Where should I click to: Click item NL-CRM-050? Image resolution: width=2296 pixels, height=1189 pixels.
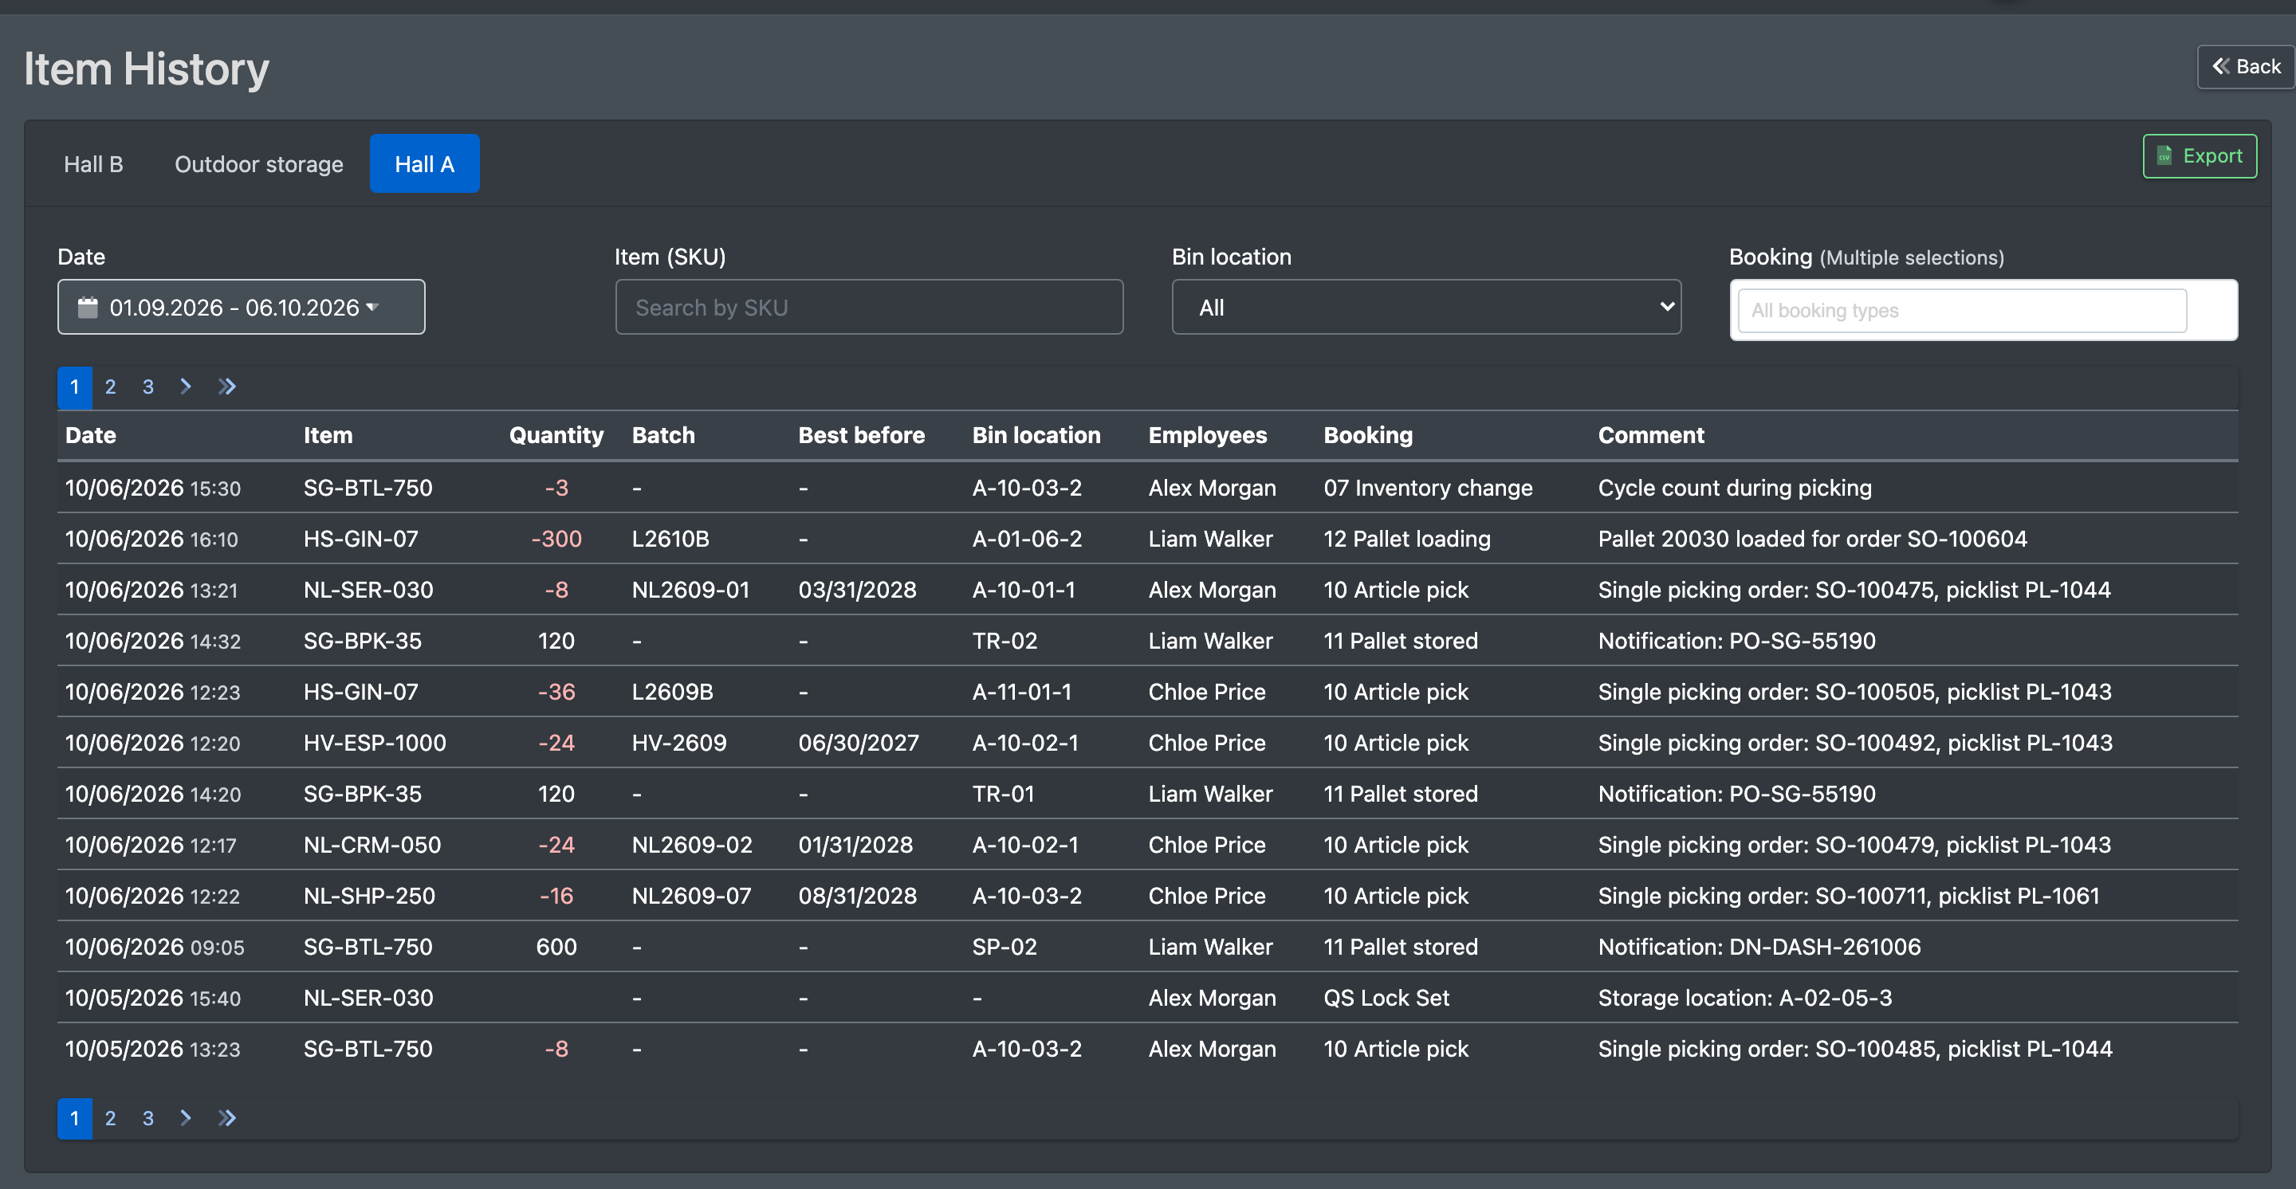(372, 846)
